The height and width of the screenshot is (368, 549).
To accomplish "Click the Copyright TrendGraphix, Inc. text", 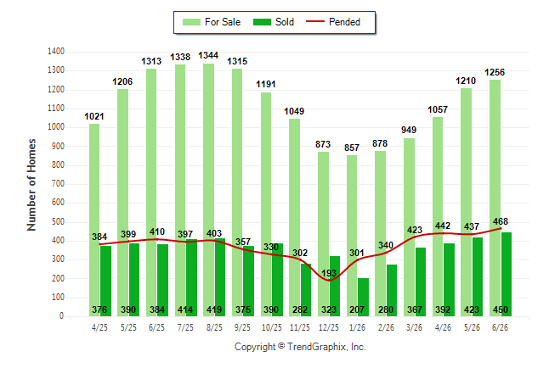I will click(300, 347).
